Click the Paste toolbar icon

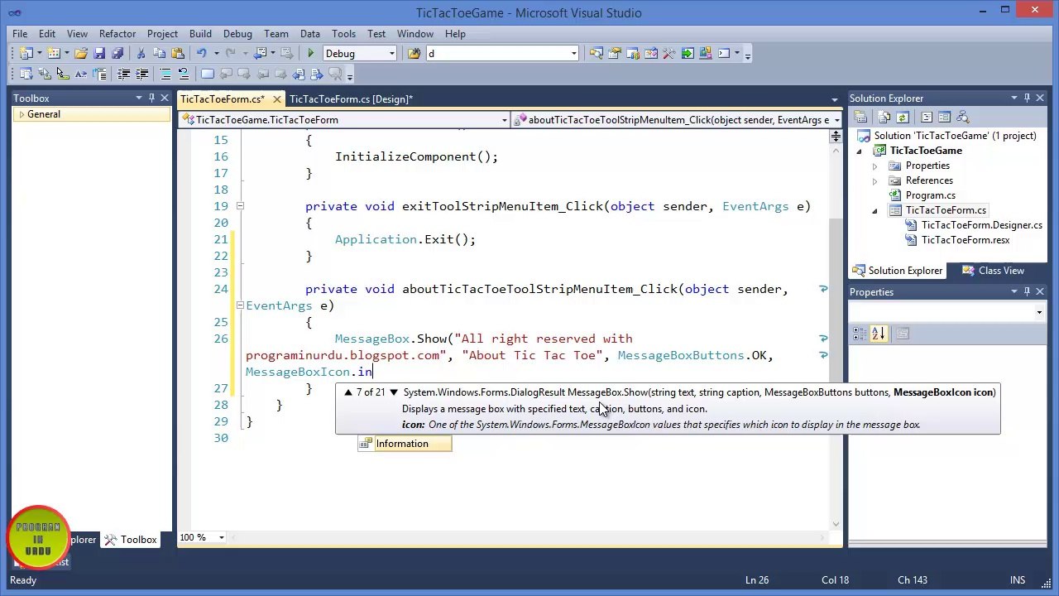177,54
